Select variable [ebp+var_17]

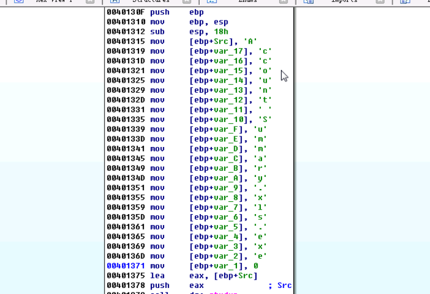pos(219,52)
